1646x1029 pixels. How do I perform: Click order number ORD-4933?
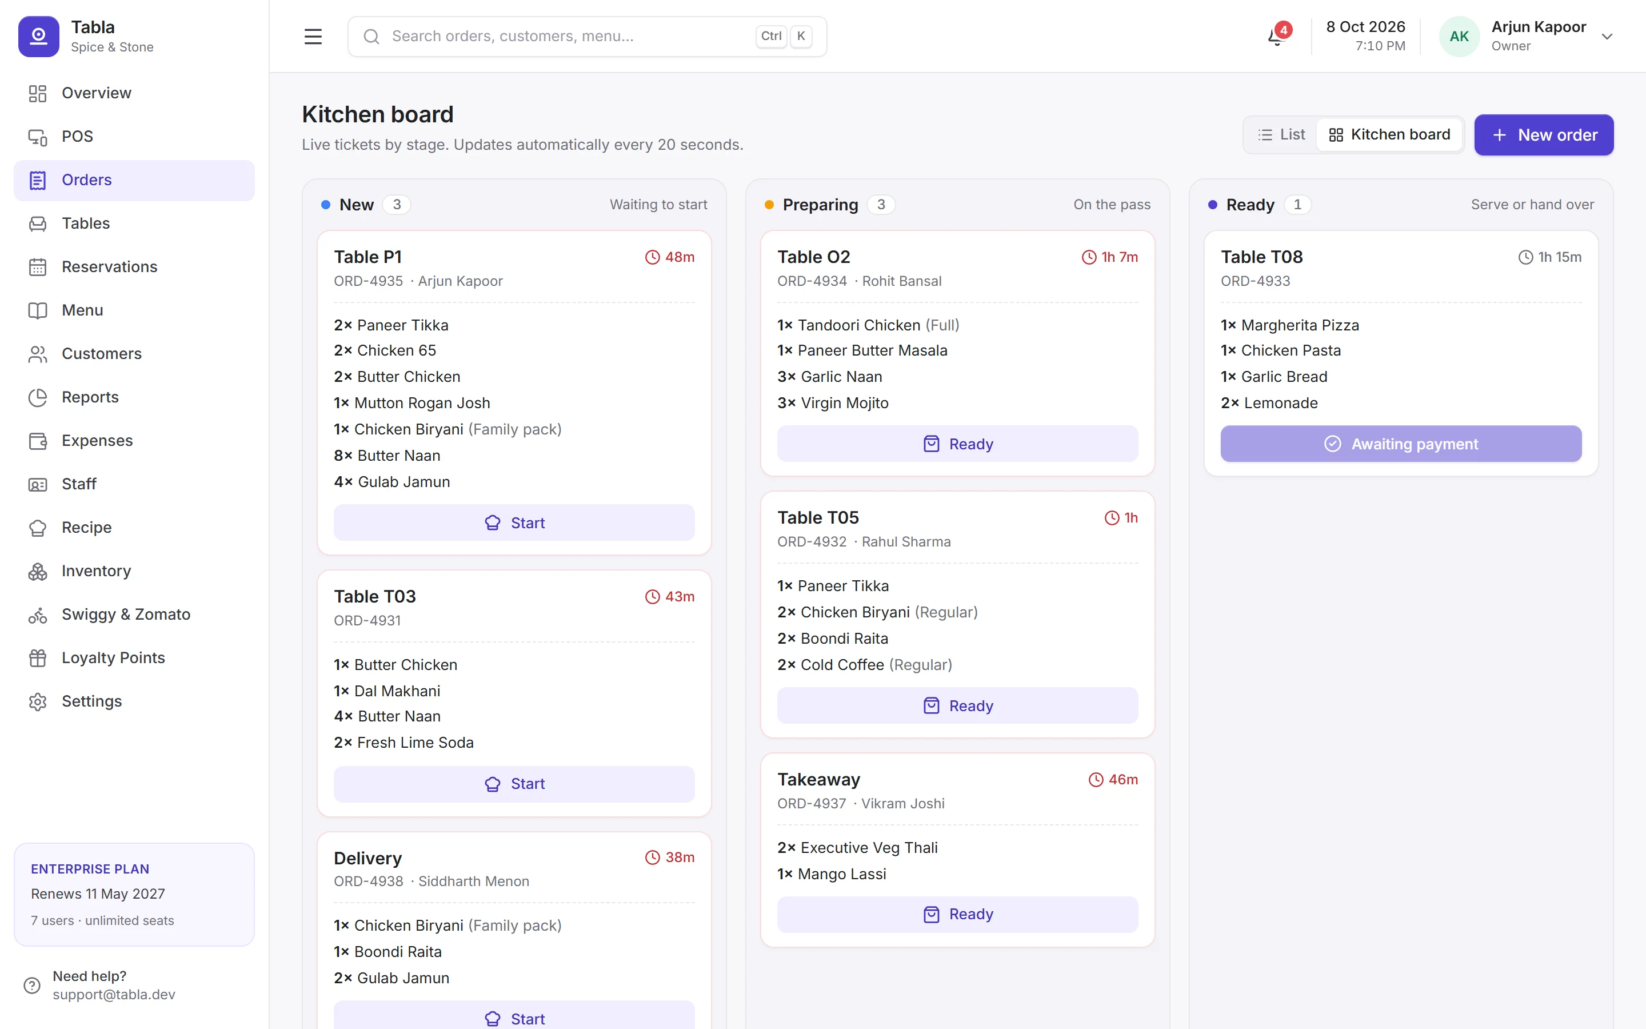point(1256,281)
